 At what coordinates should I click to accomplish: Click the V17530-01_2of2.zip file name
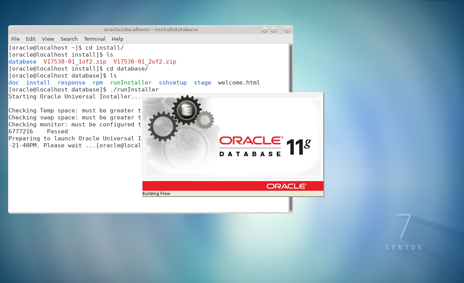145,62
